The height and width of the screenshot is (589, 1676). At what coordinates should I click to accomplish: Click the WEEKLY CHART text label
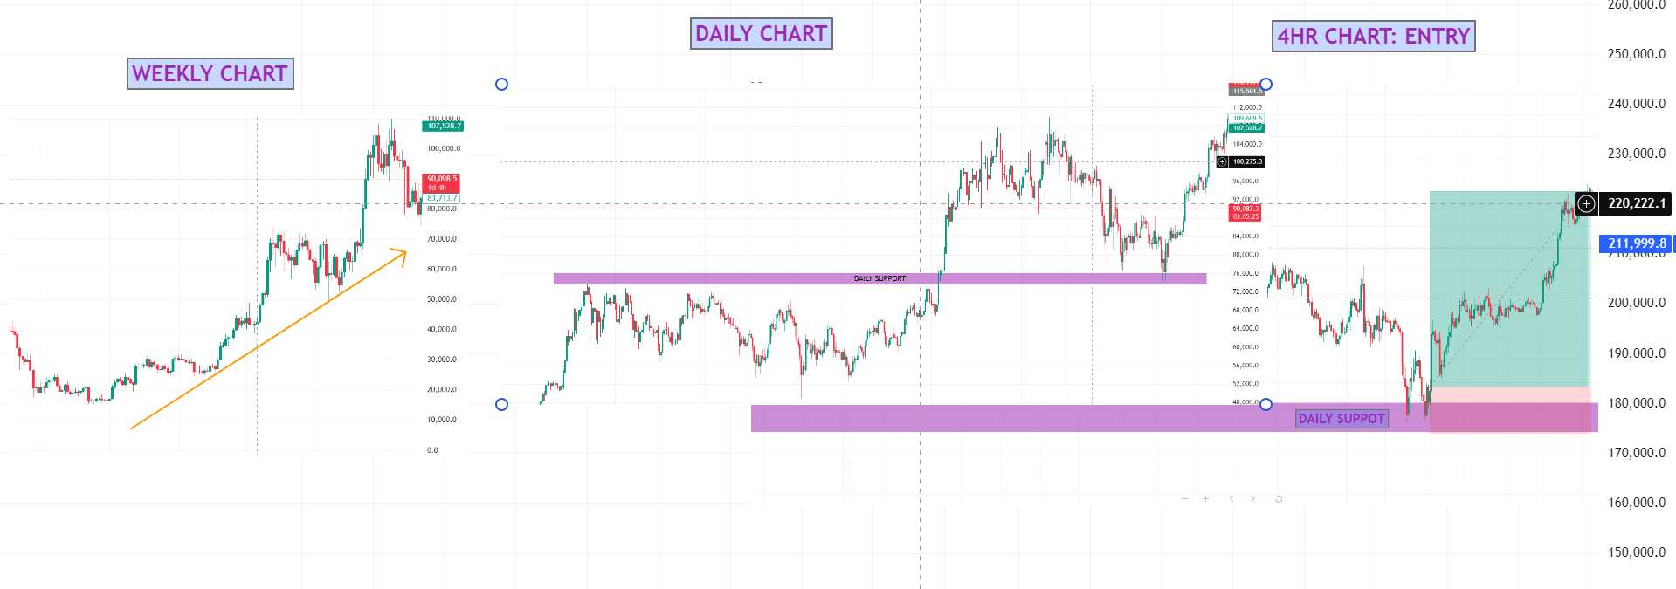point(210,73)
